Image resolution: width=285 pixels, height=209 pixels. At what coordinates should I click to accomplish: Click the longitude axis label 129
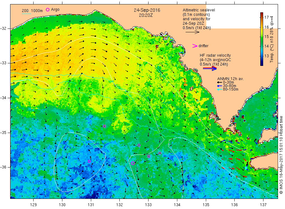point(34,205)
